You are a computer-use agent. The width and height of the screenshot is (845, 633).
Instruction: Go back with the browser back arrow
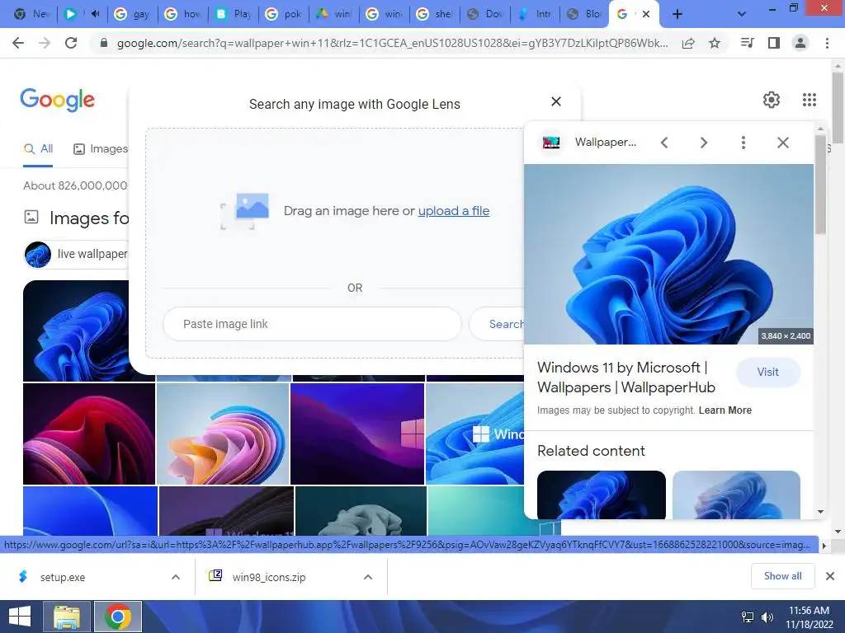pyautogui.click(x=18, y=43)
